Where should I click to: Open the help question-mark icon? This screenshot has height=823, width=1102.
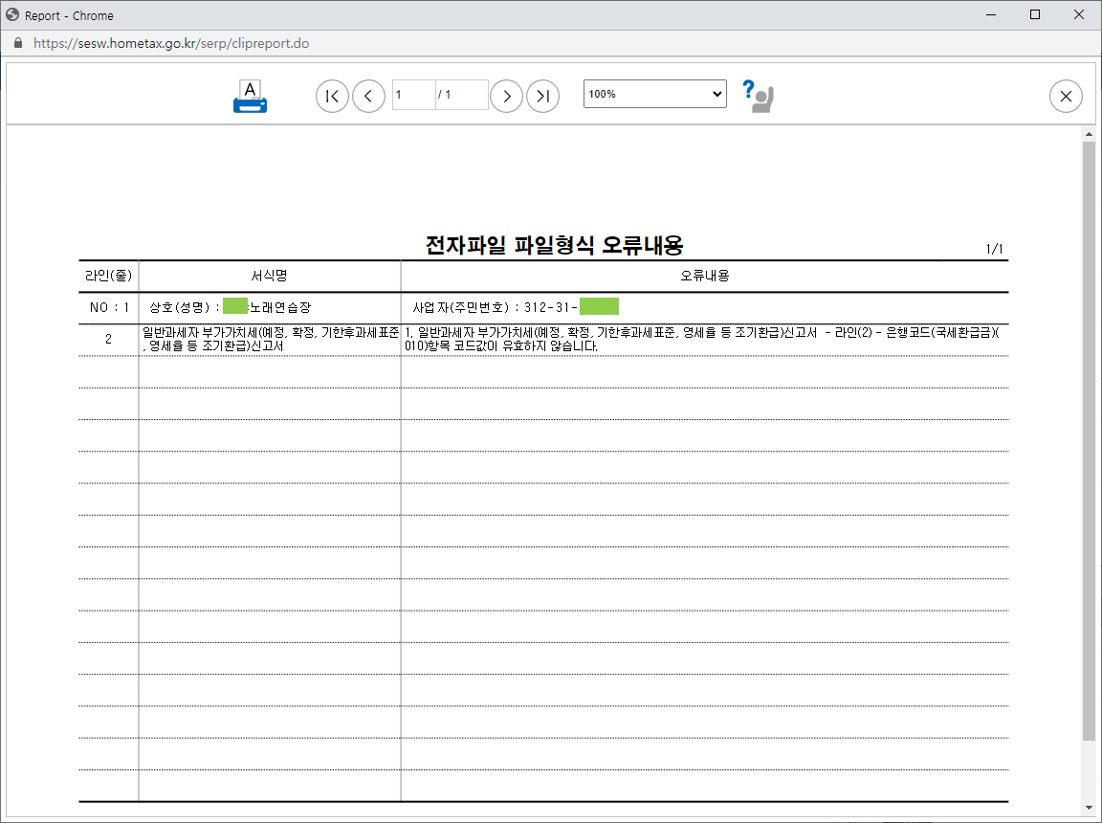pyautogui.click(x=759, y=96)
